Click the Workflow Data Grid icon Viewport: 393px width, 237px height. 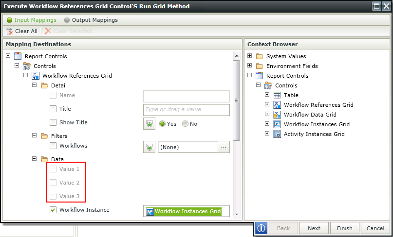tap(277, 115)
